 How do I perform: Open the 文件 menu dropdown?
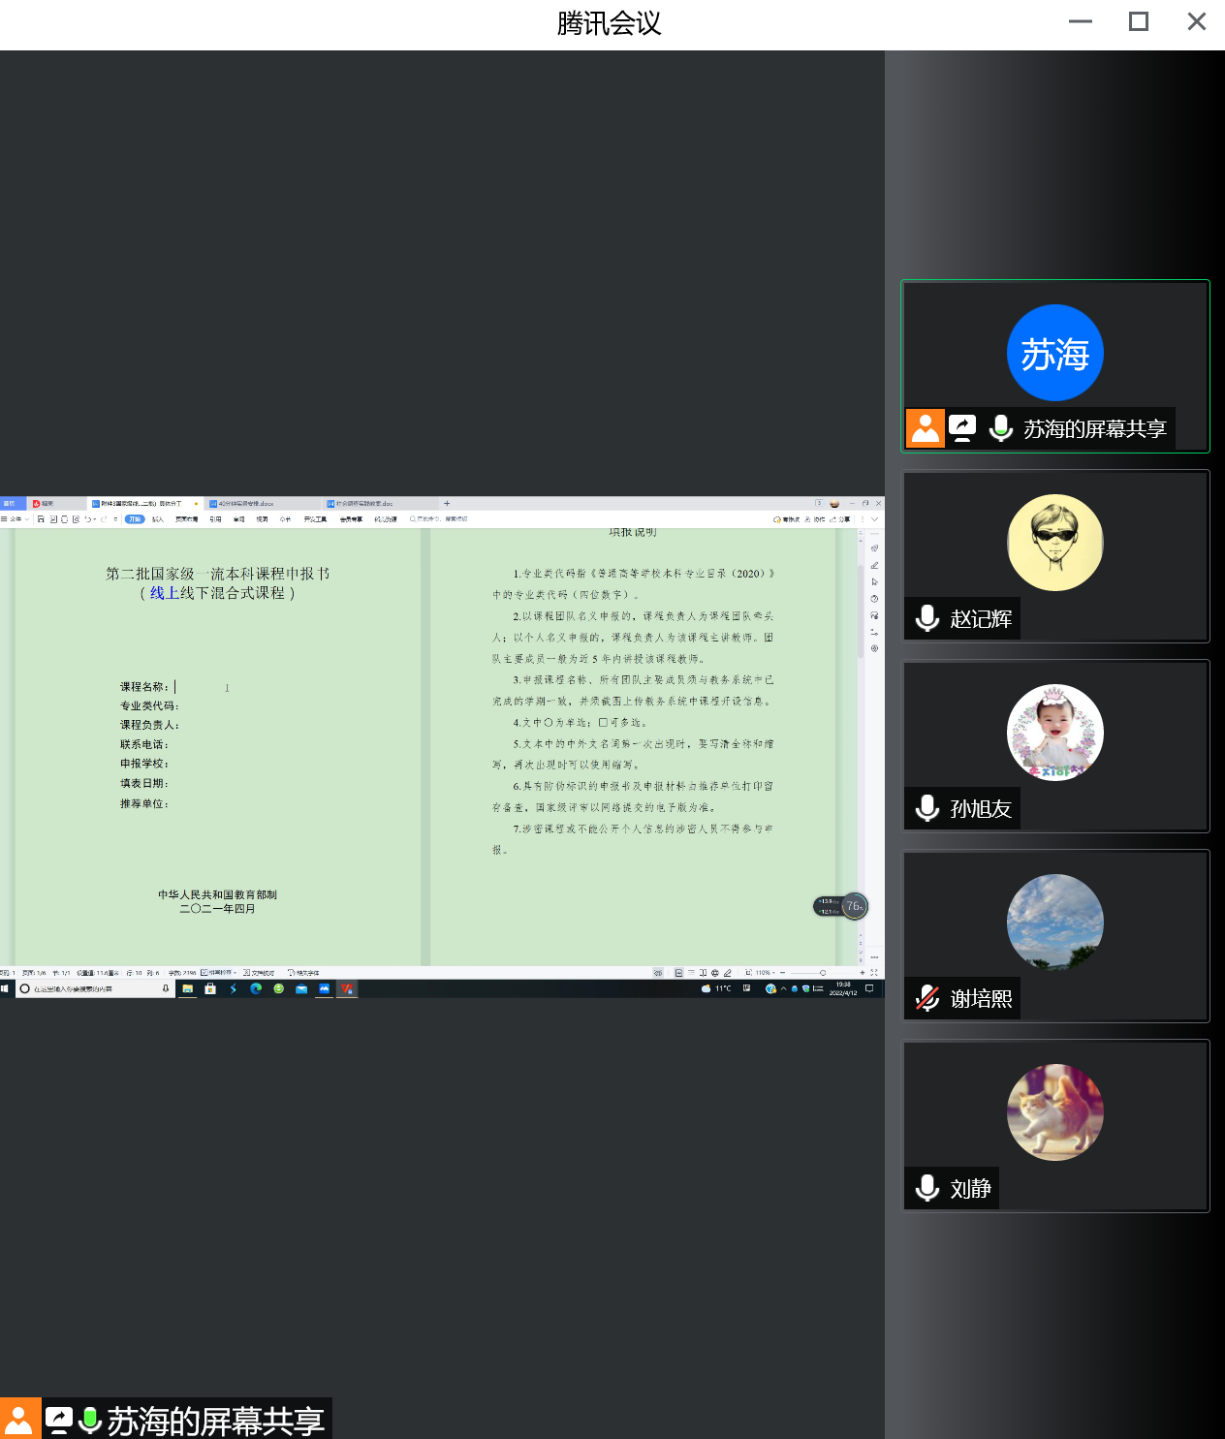(16, 519)
